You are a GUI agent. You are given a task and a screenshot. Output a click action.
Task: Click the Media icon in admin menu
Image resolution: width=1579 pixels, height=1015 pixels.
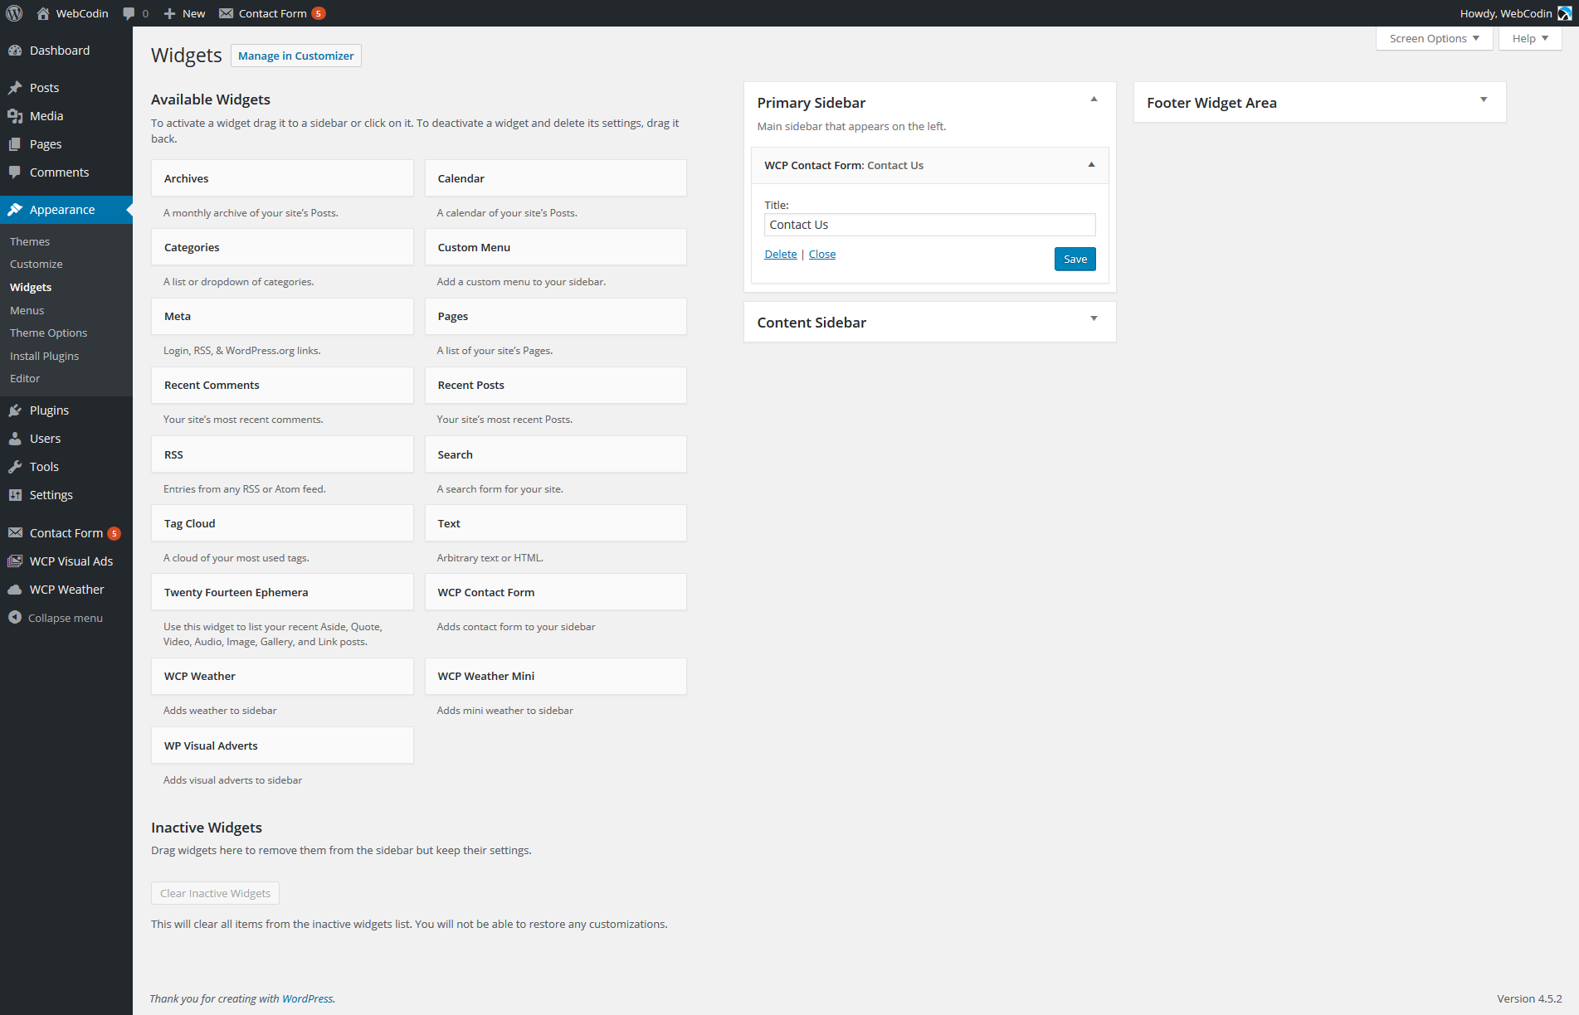15,116
